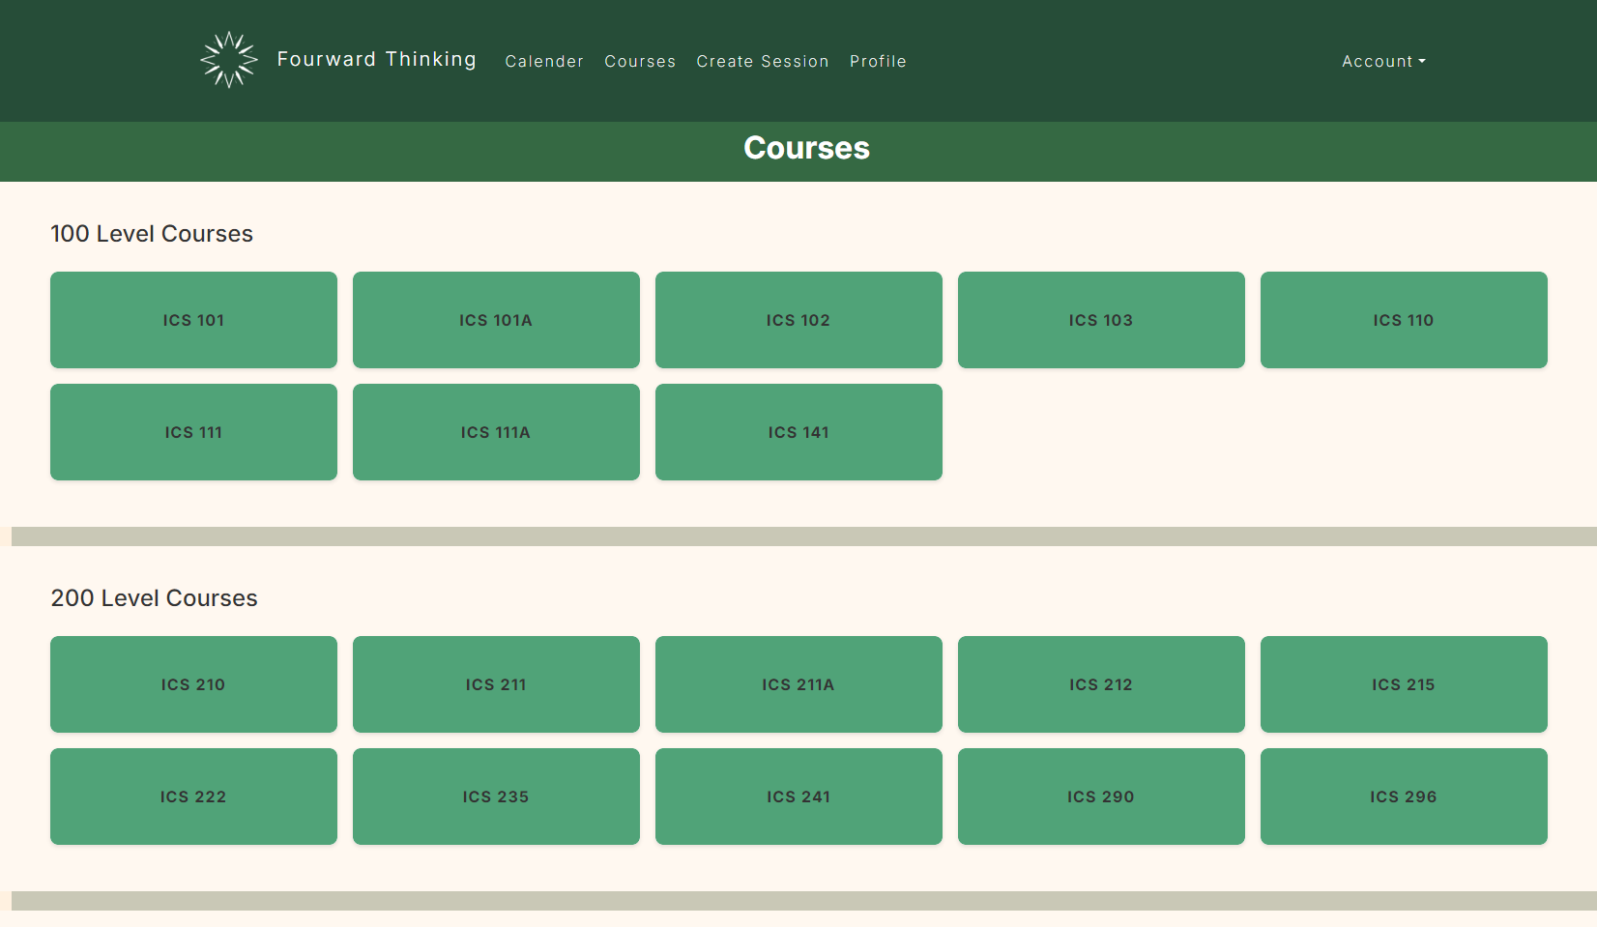Click the ICS 110 course card
Viewport: 1597px width, 927px height.
pyautogui.click(x=1403, y=320)
